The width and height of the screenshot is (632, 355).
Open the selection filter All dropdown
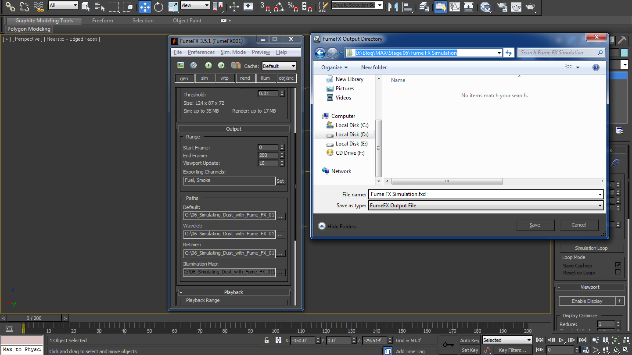point(63,5)
